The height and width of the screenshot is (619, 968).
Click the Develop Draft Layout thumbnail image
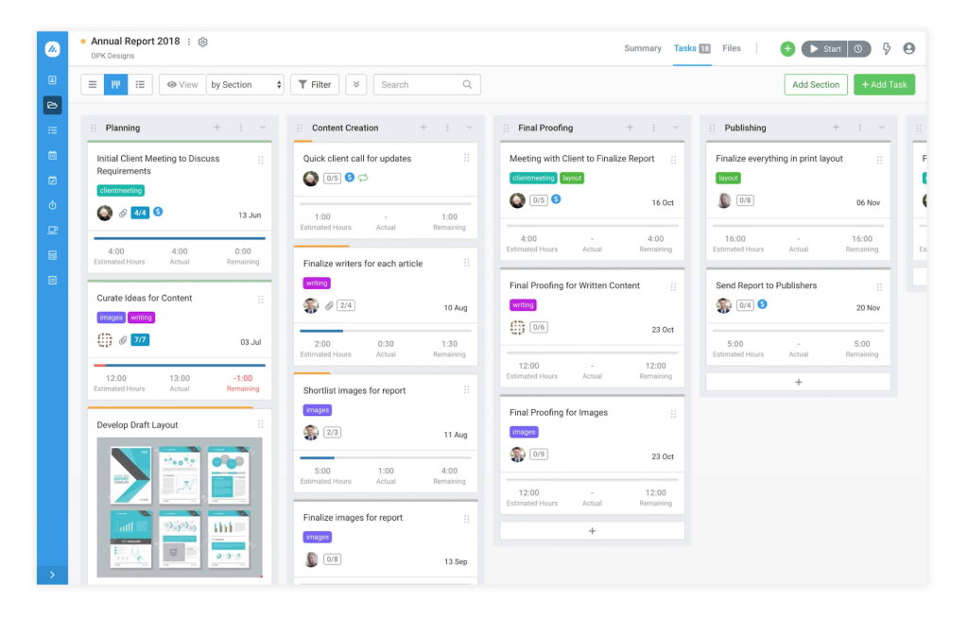coord(180,507)
